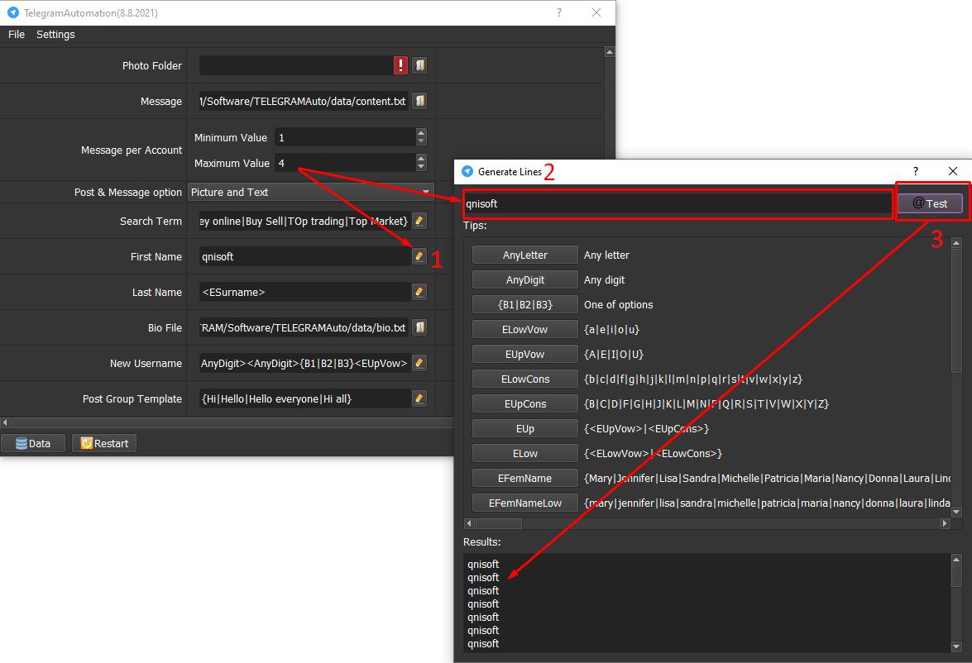
Task: Increase the Minimum Value stepper
Action: tap(421, 132)
